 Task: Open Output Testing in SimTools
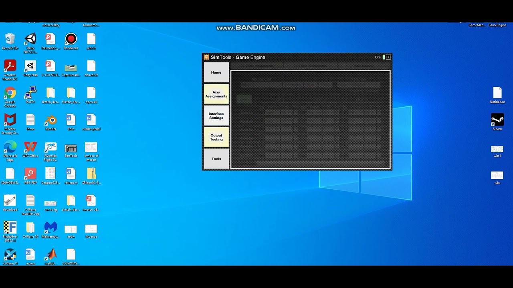[216, 137]
